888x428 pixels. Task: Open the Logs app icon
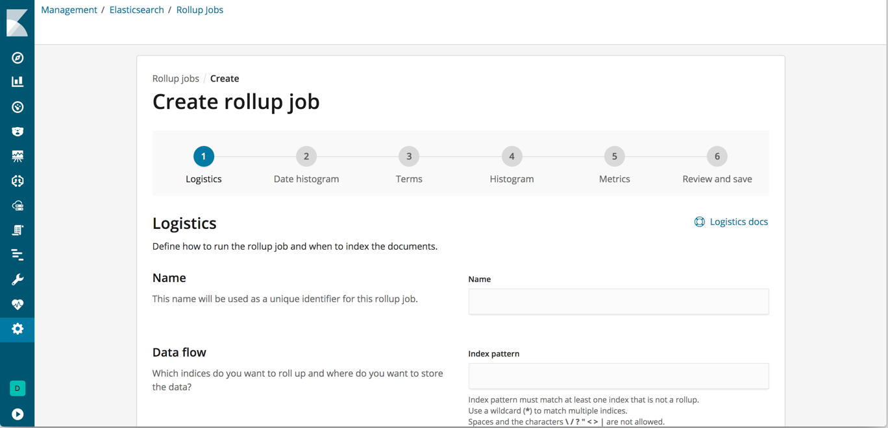(18, 230)
